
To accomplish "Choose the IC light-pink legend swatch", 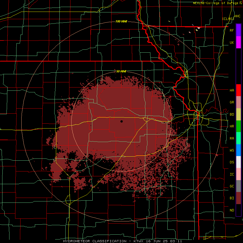I will coord(238,174).
